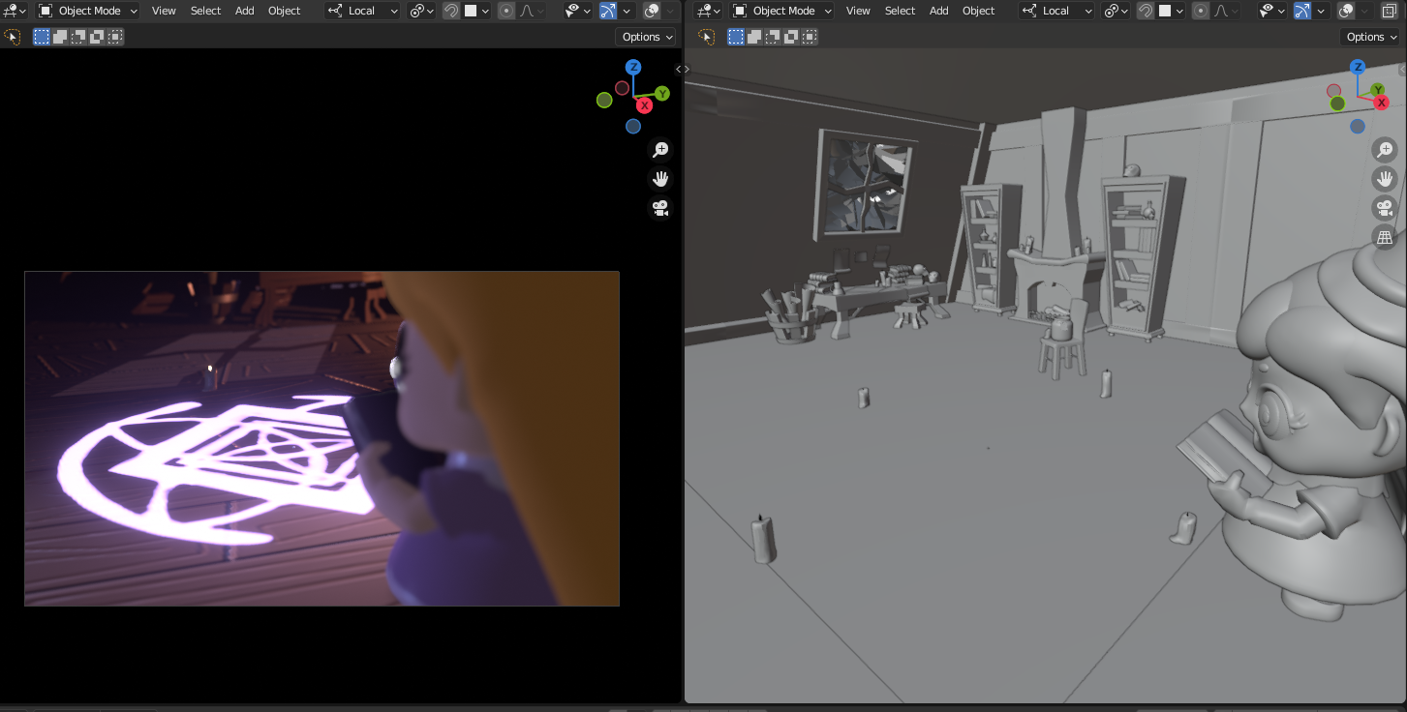Open Select menu in right viewport

900,11
